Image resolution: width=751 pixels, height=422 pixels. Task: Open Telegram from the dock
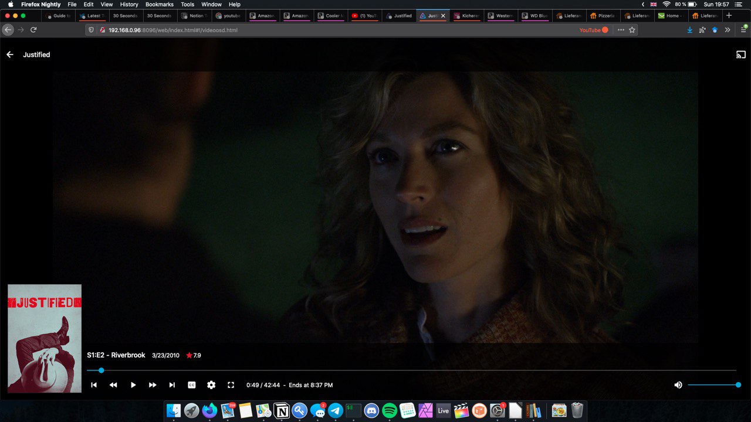point(336,410)
